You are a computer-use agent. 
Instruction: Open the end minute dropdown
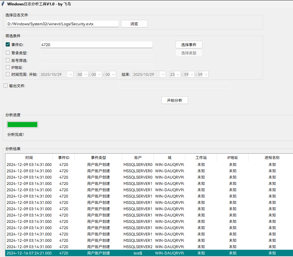coord(192,74)
